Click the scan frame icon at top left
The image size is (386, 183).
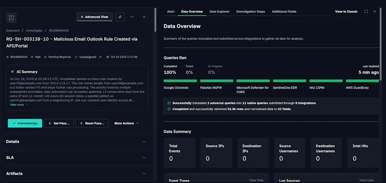[11, 17]
